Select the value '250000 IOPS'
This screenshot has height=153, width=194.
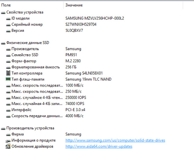[x=76, y=98]
